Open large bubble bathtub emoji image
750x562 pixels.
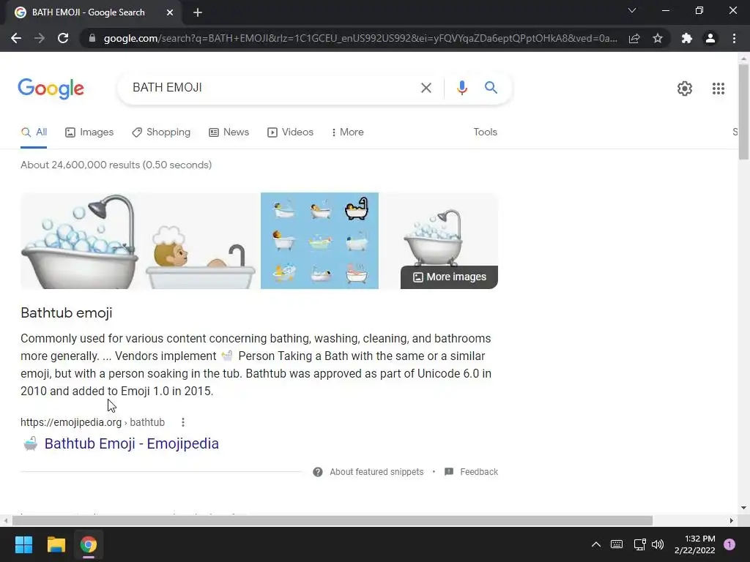81,241
